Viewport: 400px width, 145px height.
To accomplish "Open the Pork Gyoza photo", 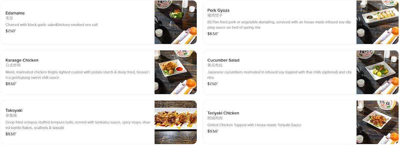I will click(377, 22).
